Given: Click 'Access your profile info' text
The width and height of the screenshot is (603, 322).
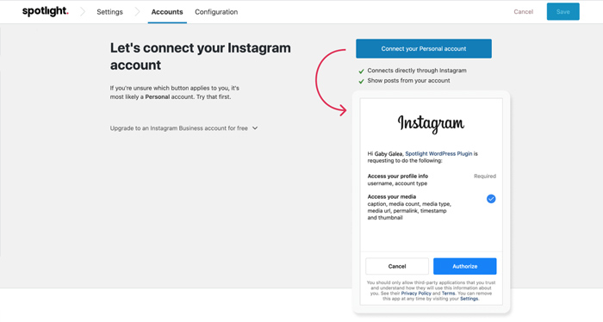Looking at the screenshot, I should tap(398, 176).
